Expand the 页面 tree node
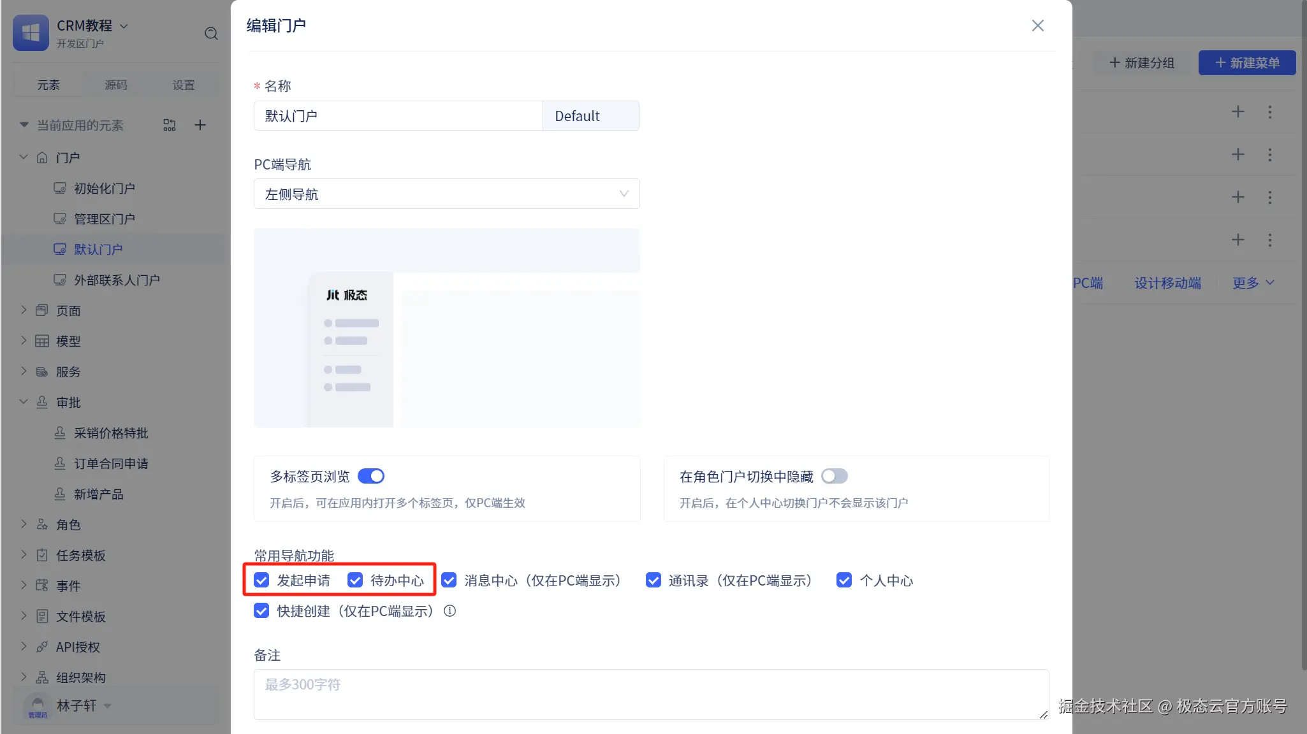The height and width of the screenshot is (734, 1307). [24, 310]
